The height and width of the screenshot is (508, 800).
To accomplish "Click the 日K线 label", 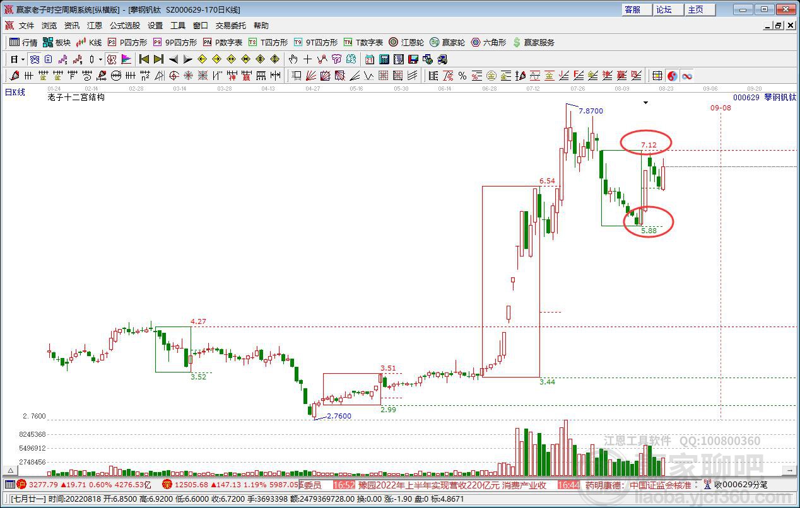I will (15, 92).
